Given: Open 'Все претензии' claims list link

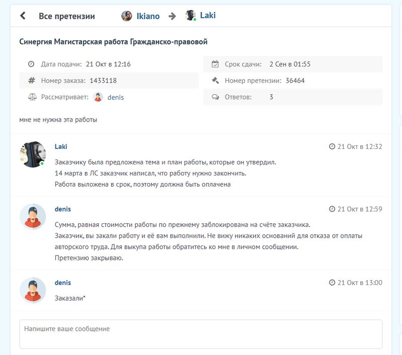Looking at the screenshot, I should [x=67, y=16].
